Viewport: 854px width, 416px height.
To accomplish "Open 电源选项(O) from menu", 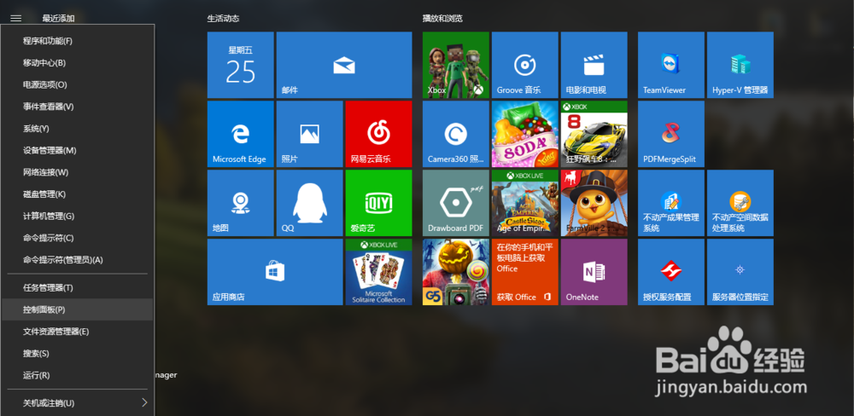I will (78, 85).
